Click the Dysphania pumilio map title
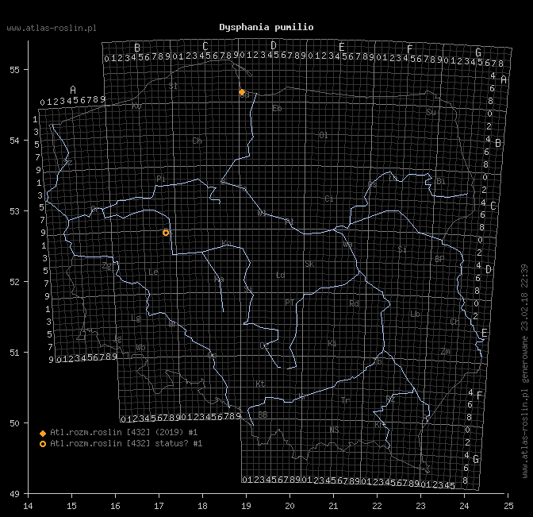Screen dimensions: 533x517 click(266, 27)
